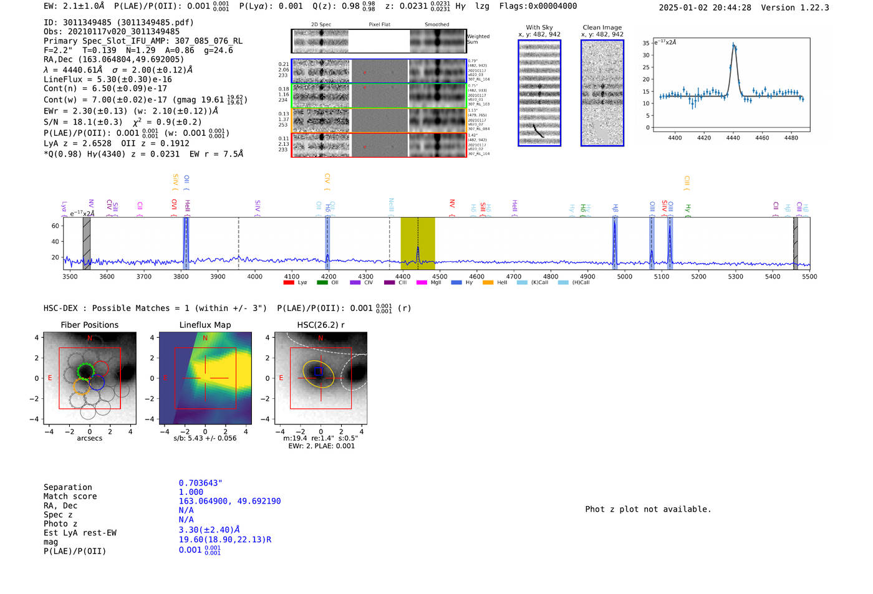Click the yellow-highlighted line at 4440 Å
873x594 pixels.
coord(418,243)
